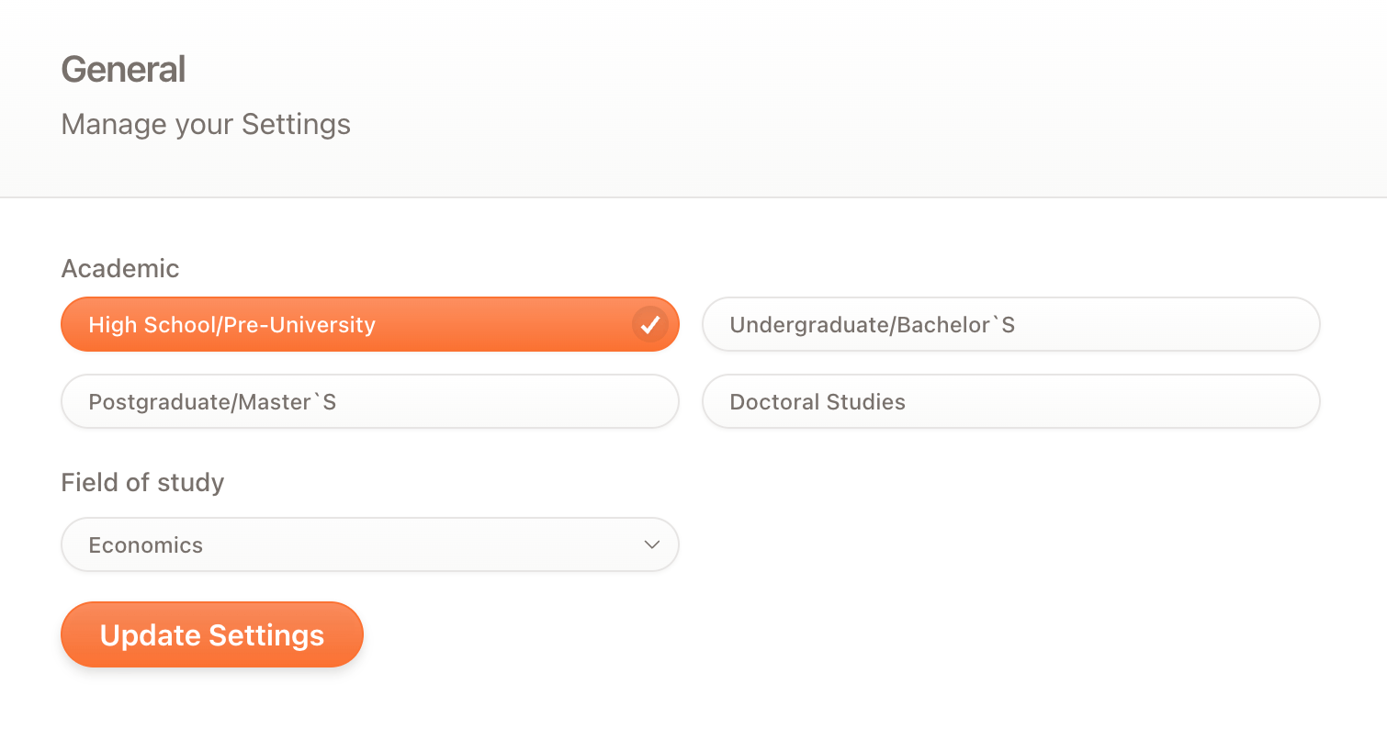Expand the Economics combo box
The width and height of the screenshot is (1387, 729).
(370, 544)
